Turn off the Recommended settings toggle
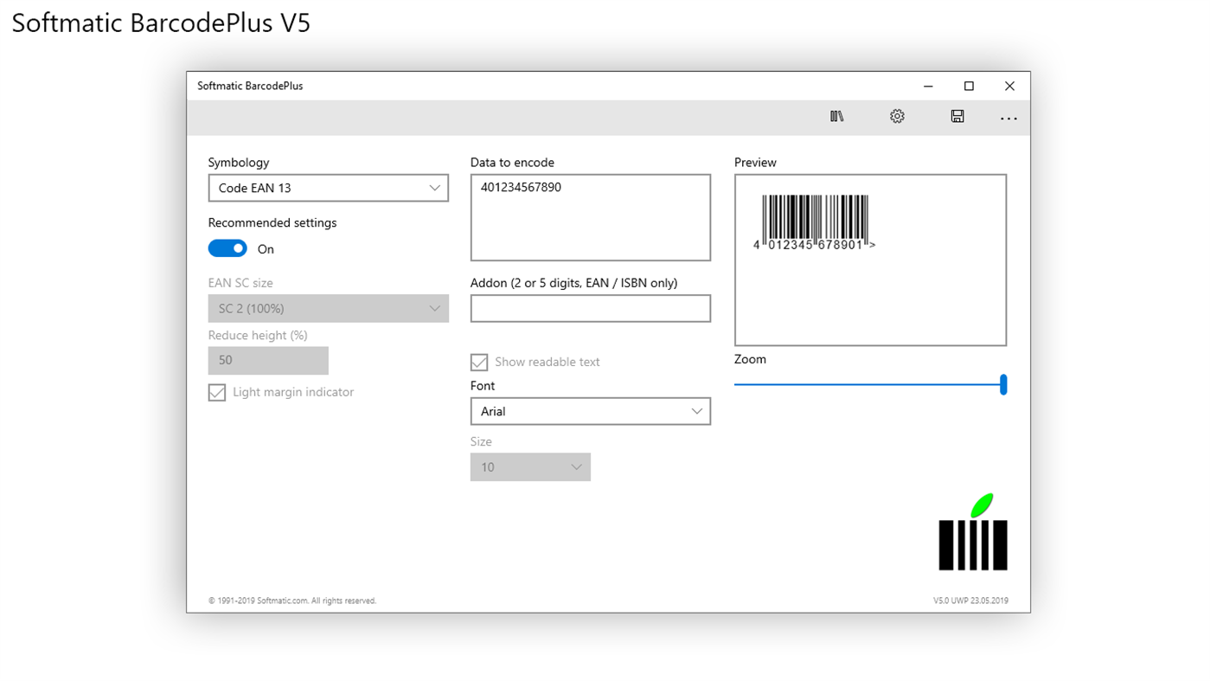 227,248
